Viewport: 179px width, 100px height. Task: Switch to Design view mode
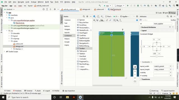point(172,13)
